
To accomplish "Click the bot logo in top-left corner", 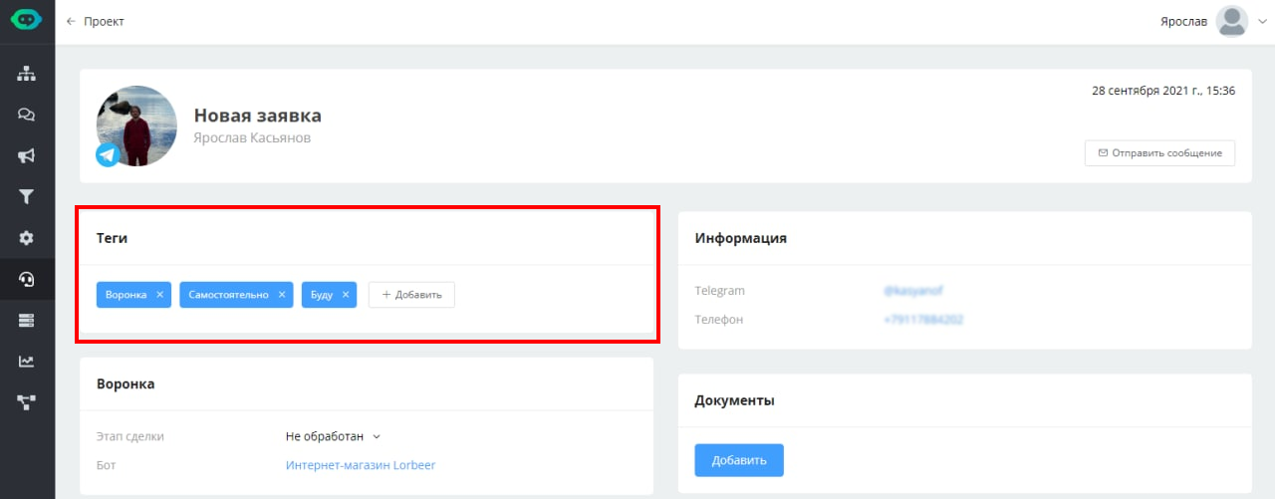I will pyautogui.click(x=27, y=21).
